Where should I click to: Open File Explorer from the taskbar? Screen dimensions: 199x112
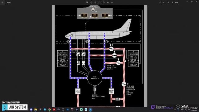coord(36,110)
